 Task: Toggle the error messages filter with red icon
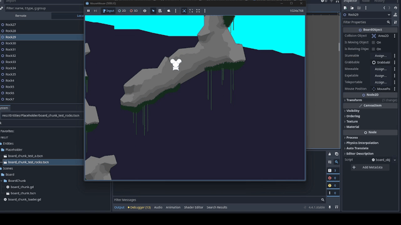(x=333, y=178)
